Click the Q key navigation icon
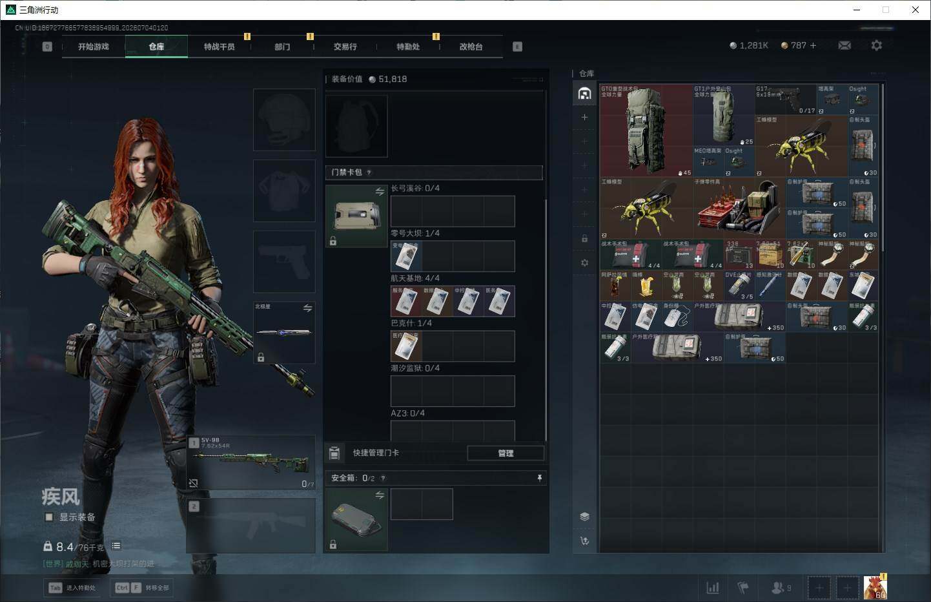Screen dimensions: 931x602 47,47
